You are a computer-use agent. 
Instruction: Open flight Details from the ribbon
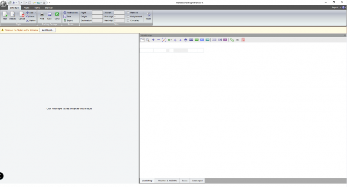(x=13, y=16)
